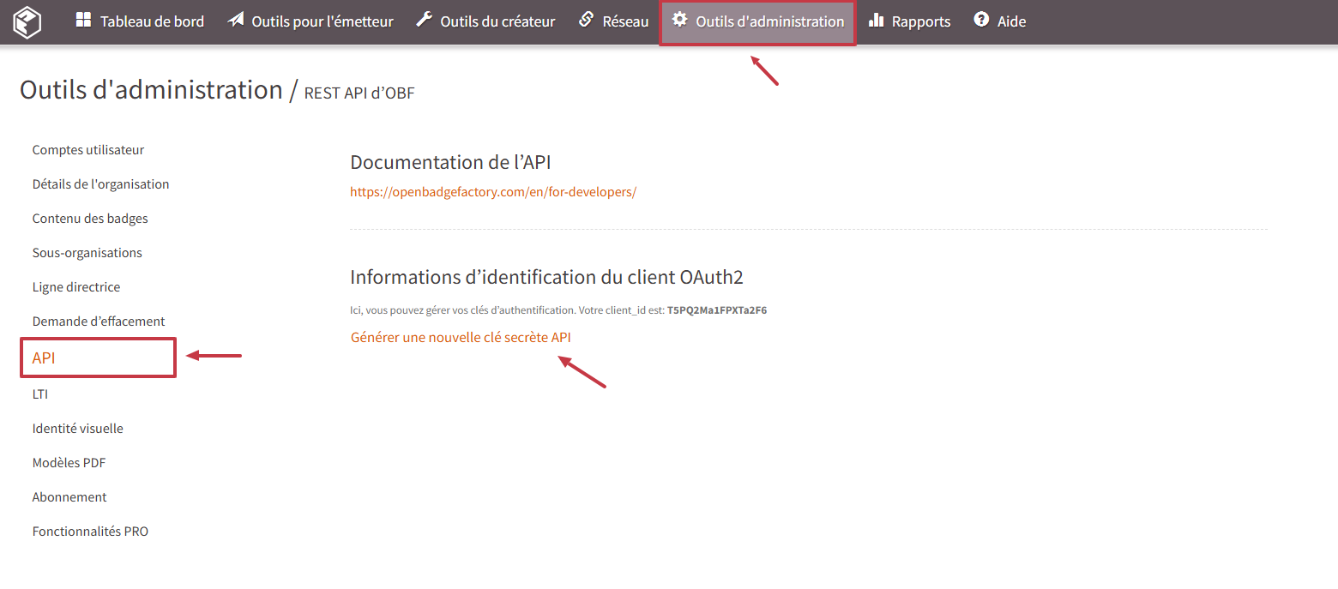This screenshot has height=589, width=1338.
Task: Select Contenu des badges in sidebar
Action: pos(90,219)
